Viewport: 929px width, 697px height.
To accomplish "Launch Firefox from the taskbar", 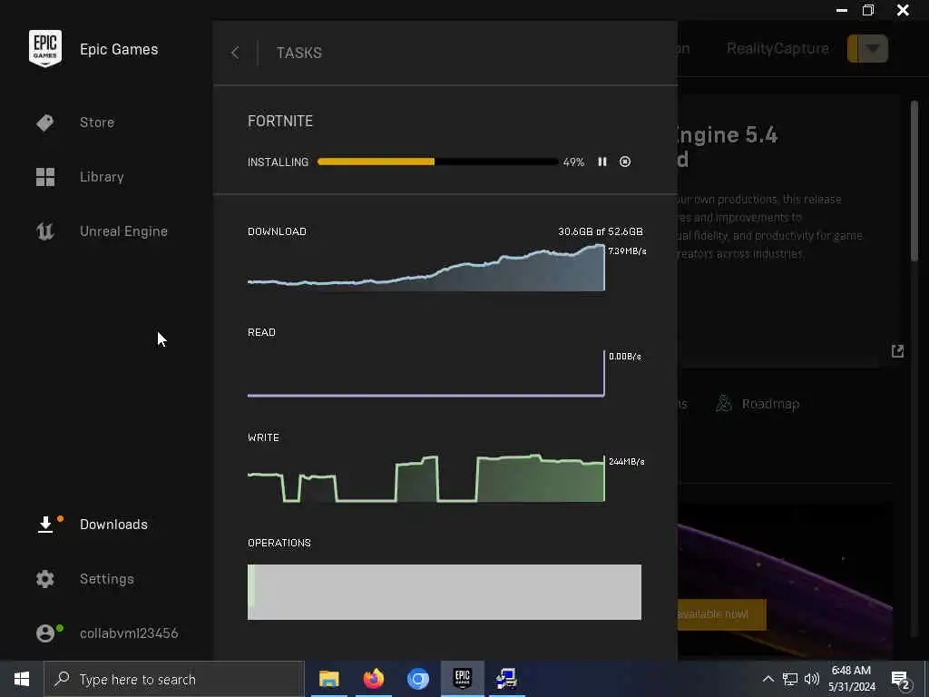I will 373,679.
